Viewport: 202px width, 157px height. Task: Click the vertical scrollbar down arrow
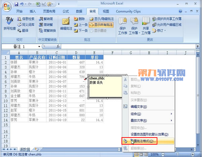(x=198, y=145)
